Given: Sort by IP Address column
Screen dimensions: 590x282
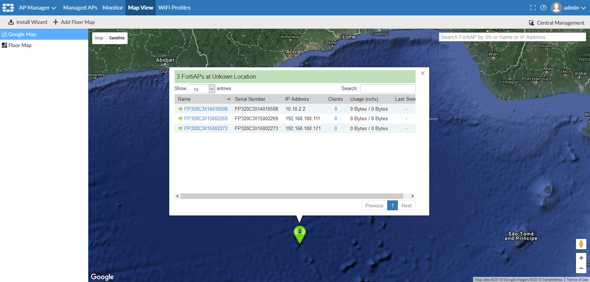Looking at the screenshot, I should pos(297,99).
